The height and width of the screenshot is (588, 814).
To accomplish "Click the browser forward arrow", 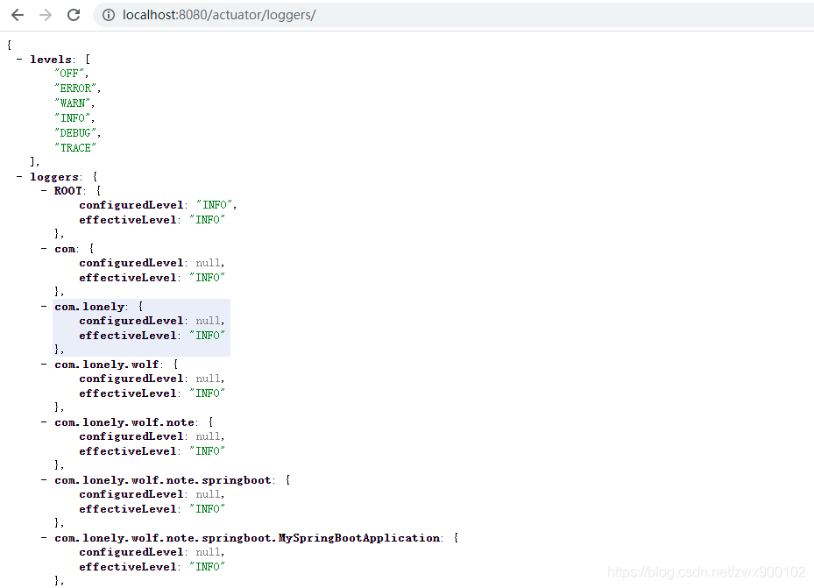I will 46,15.
